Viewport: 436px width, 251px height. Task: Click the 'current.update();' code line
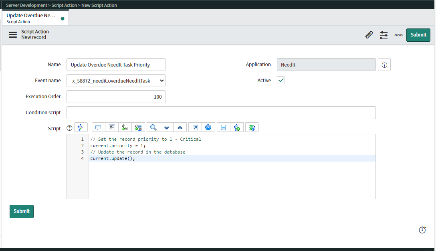coord(113,158)
